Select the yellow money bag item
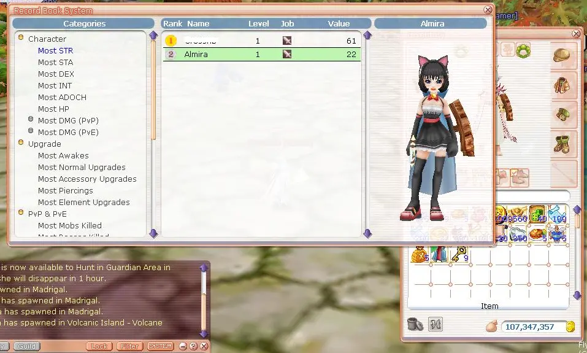587x353 pixels. [x=420, y=254]
